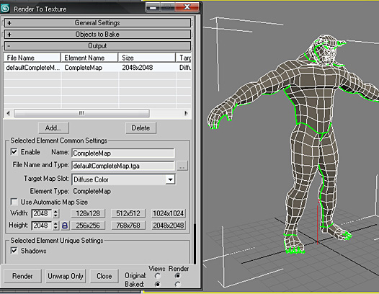Viewport: 379px width, 294px height.
Task: Set map size with 1024x1024 button
Action: pyautogui.click(x=169, y=213)
